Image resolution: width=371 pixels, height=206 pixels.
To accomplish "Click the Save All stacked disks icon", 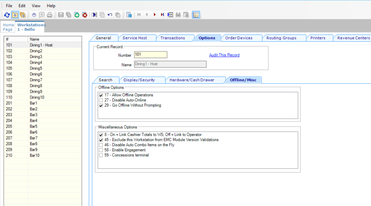I will (x=68, y=15).
